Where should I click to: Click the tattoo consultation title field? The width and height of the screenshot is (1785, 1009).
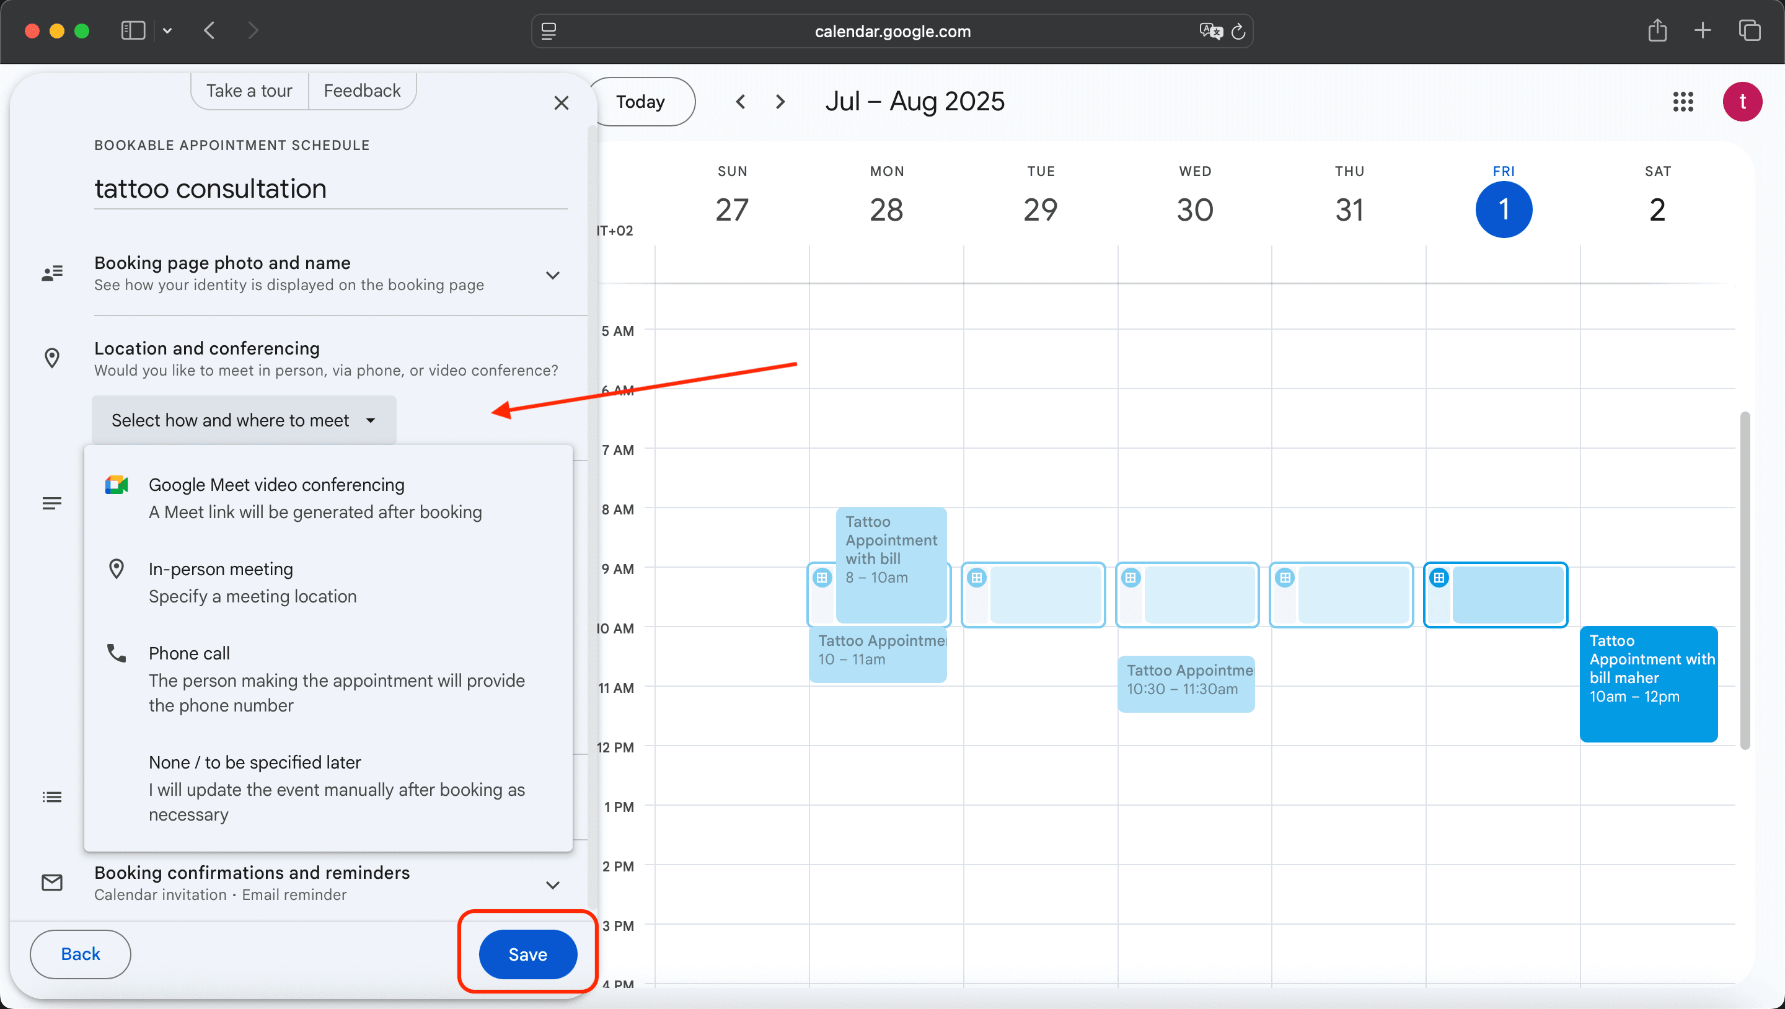click(330, 189)
